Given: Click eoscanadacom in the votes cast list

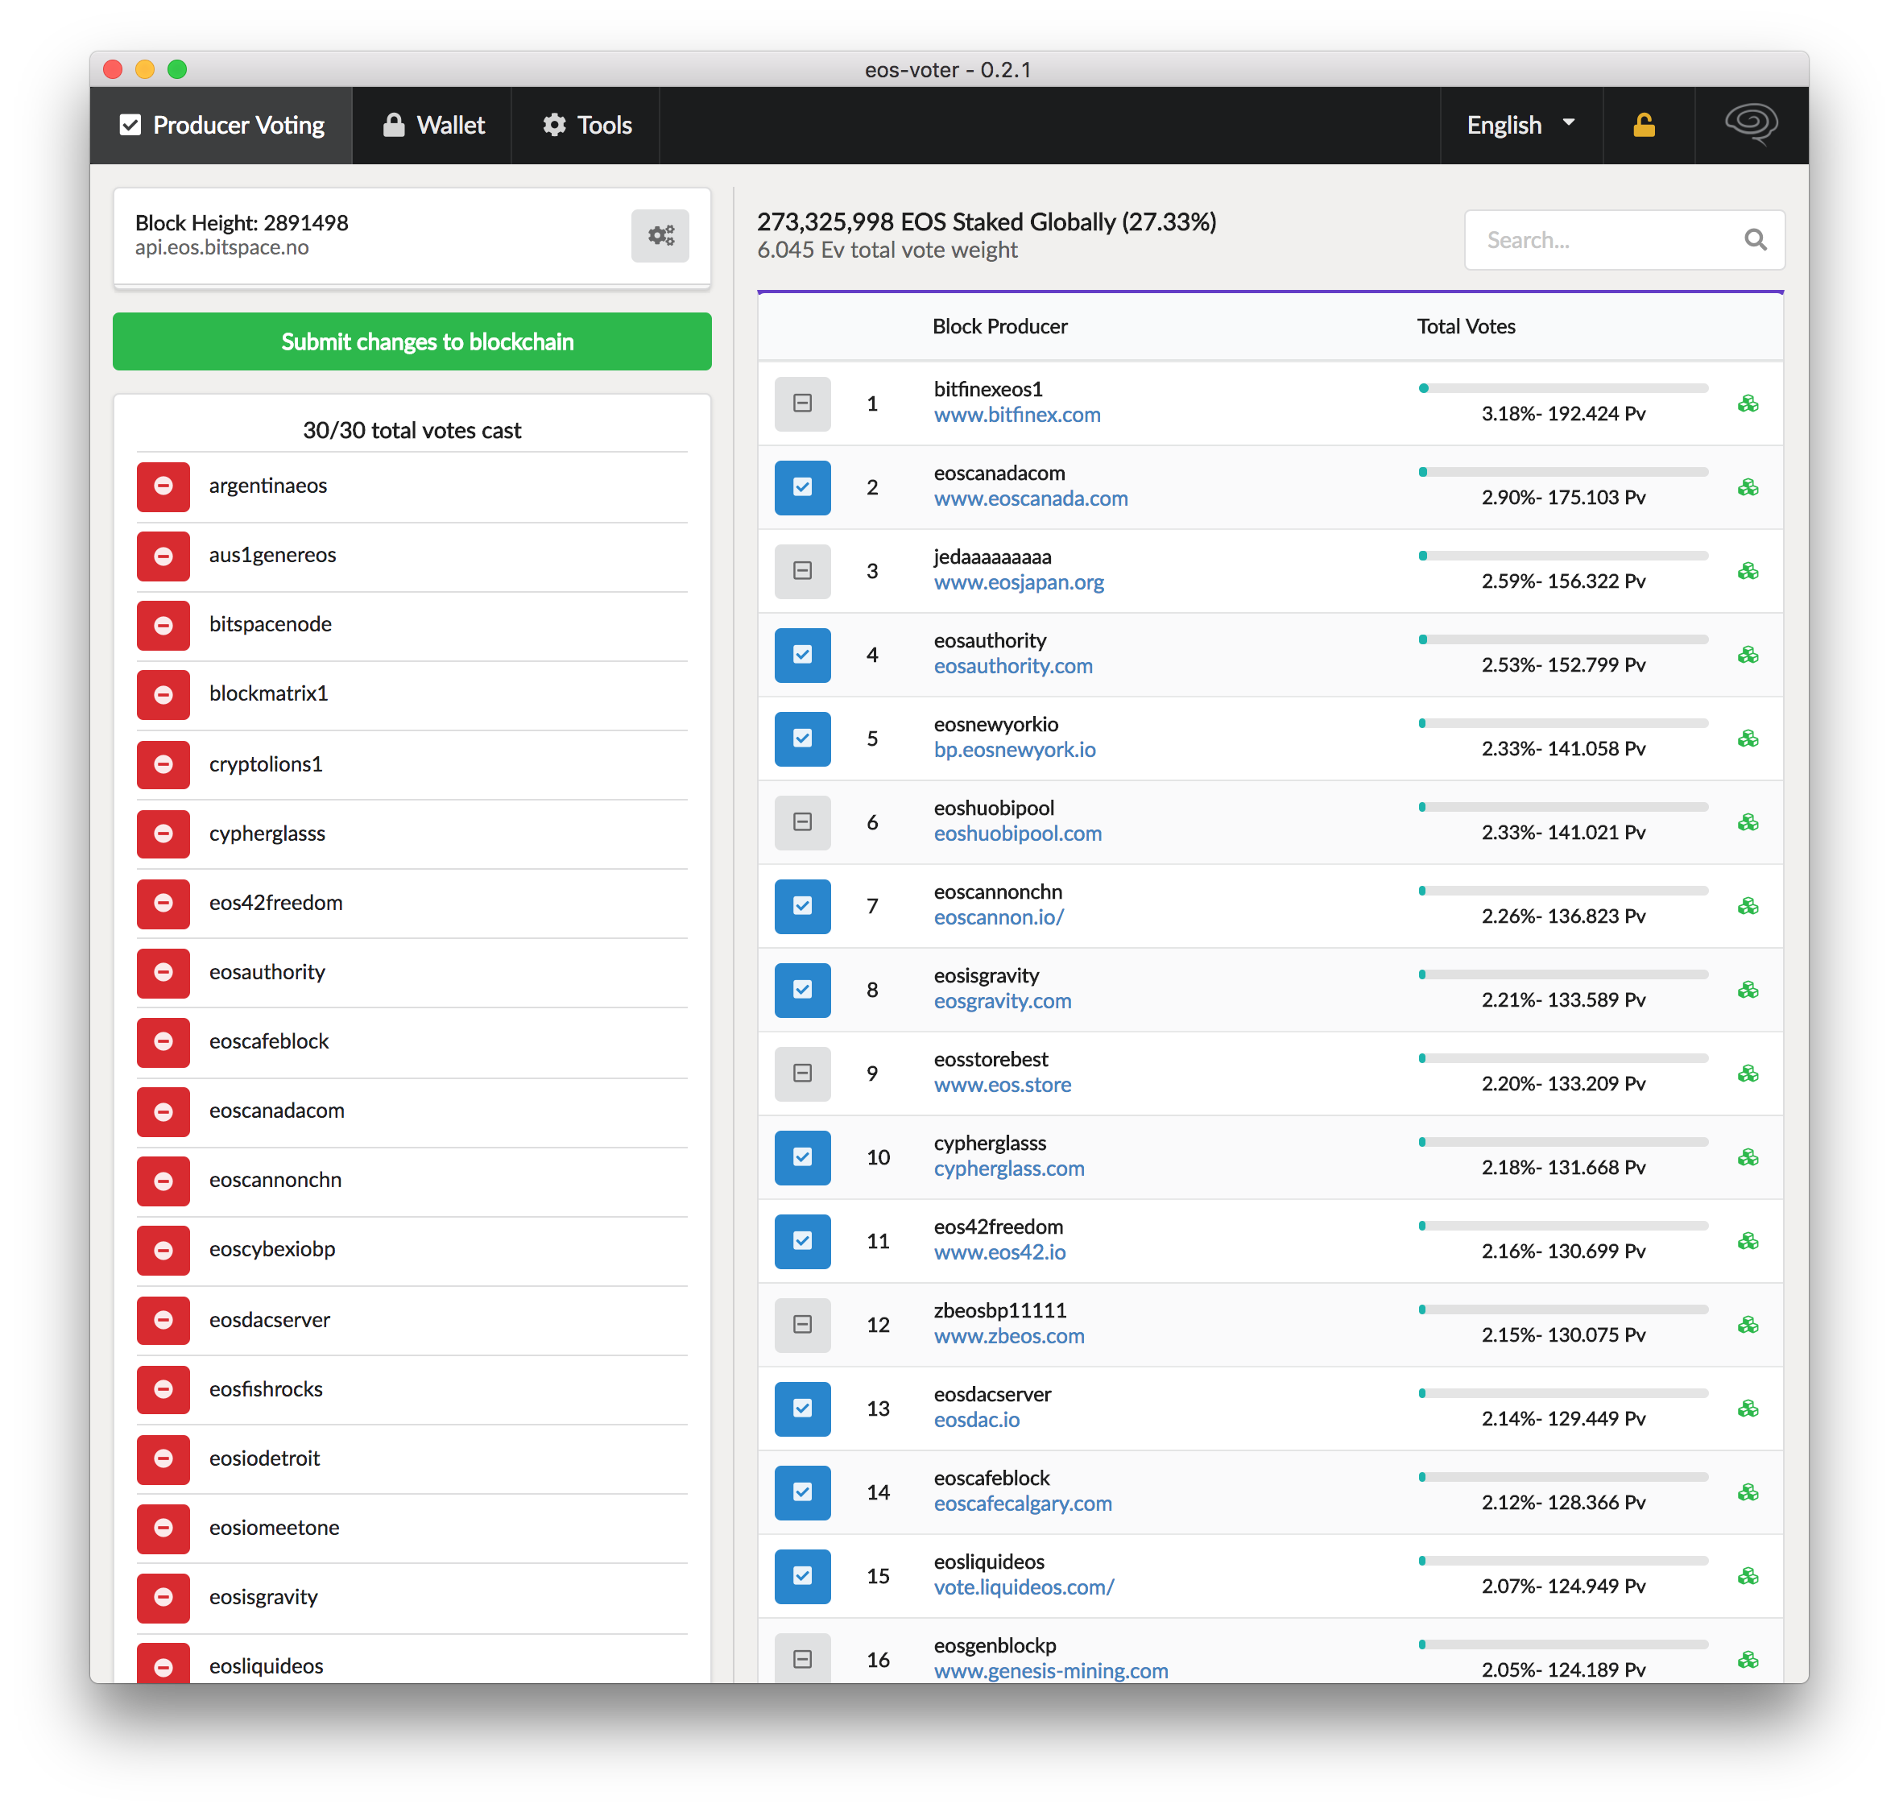Looking at the screenshot, I should [276, 1111].
